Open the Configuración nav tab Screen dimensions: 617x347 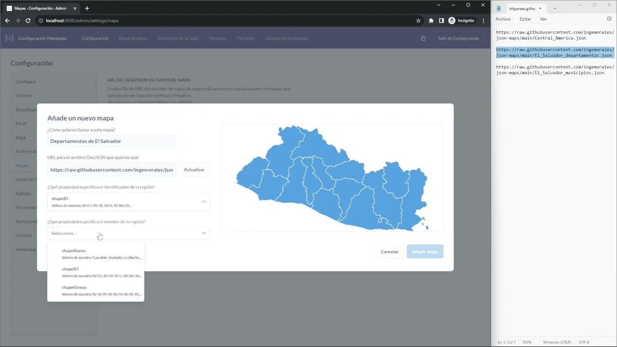click(95, 39)
